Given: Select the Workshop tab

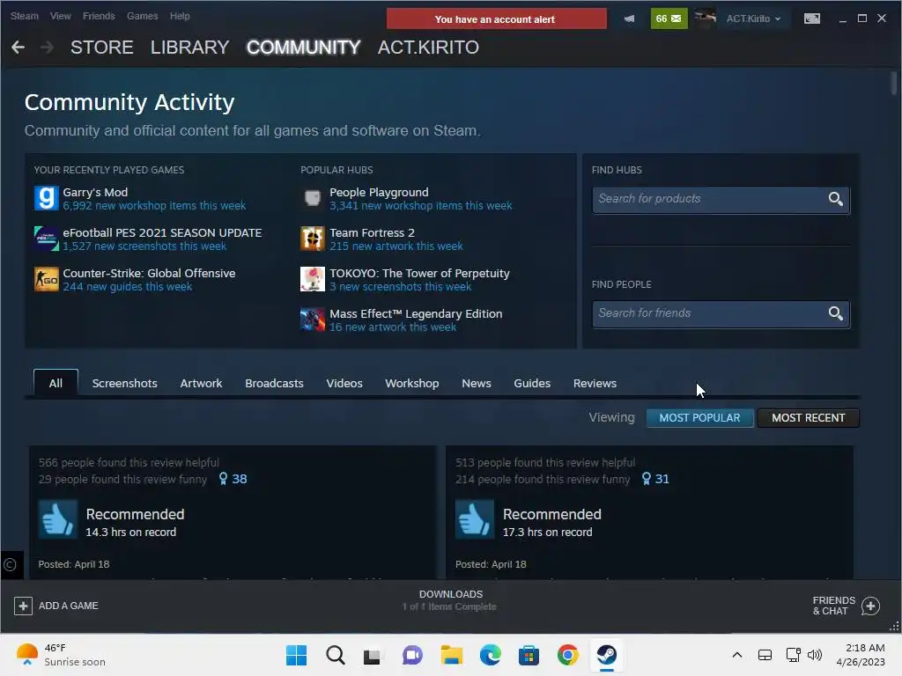Looking at the screenshot, I should pos(412,383).
